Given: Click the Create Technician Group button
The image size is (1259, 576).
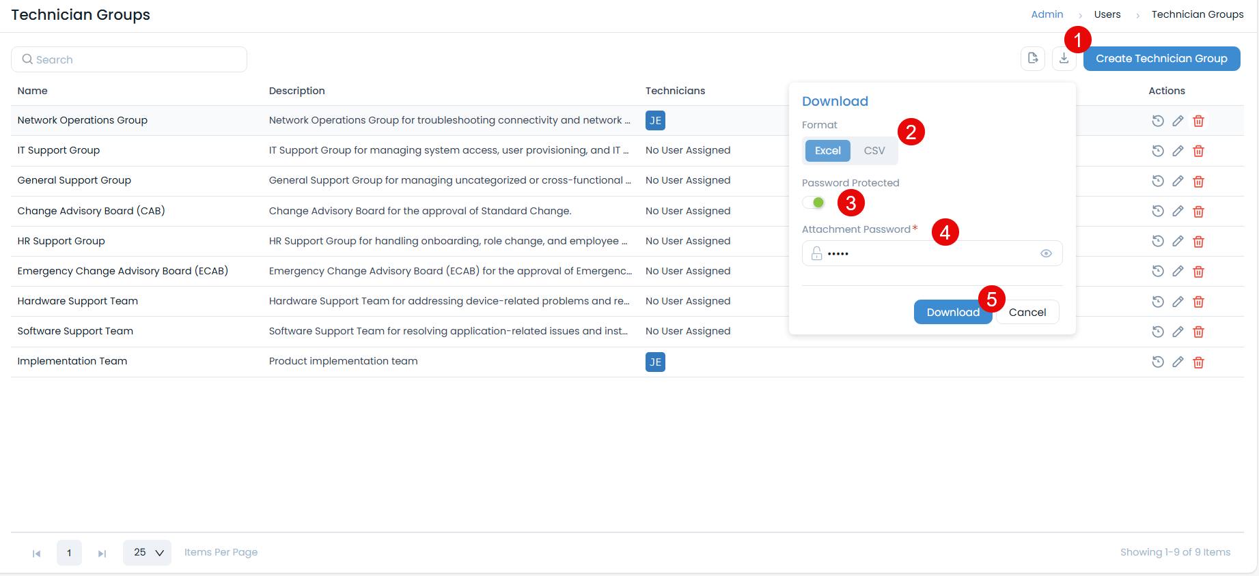Looking at the screenshot, I should click(1161, 59).
